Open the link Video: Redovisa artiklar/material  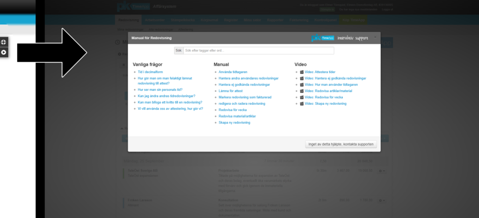pyautogui.click(x=328, y=91)
